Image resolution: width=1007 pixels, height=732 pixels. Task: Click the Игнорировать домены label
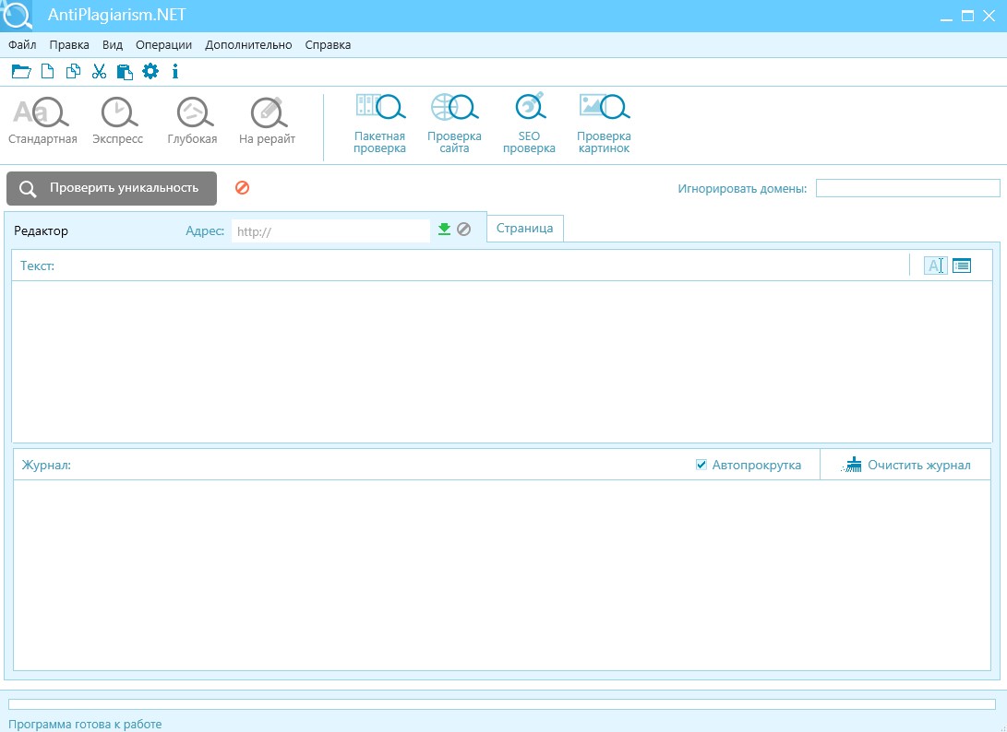click(x=742, y=189)
